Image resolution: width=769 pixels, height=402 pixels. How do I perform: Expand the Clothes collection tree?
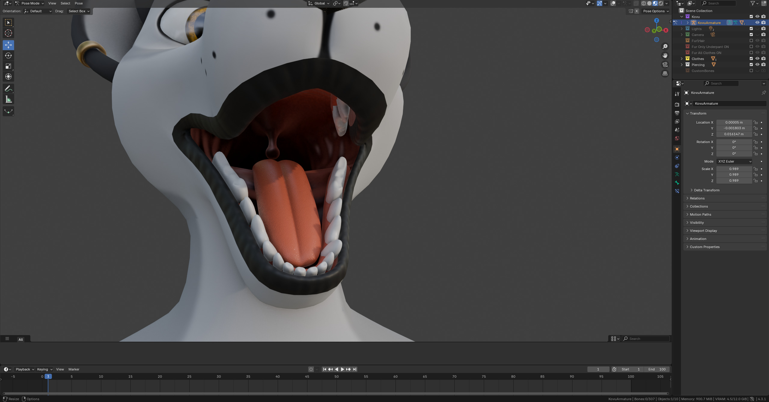682,58
